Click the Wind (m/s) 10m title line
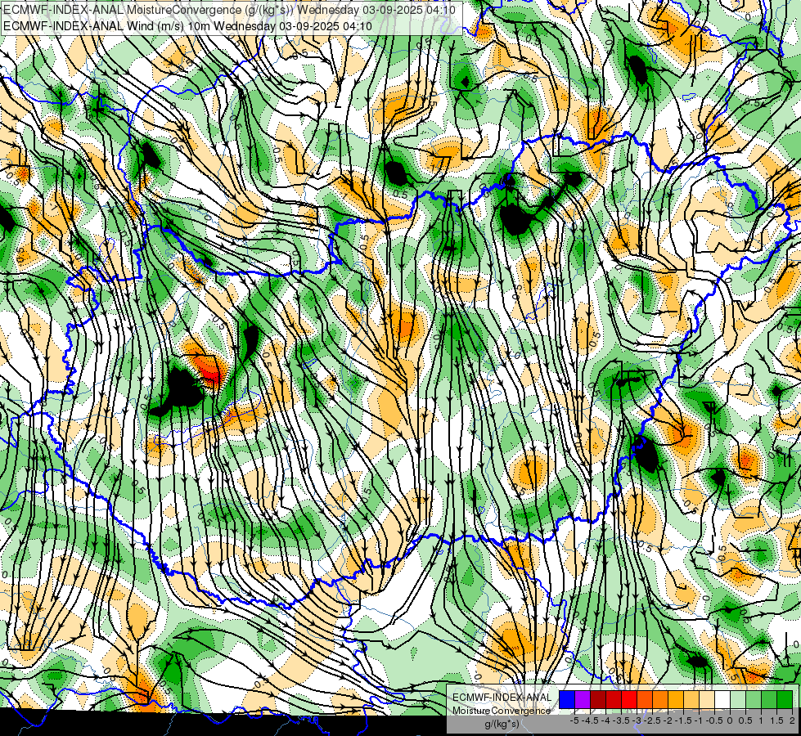 [187, 25]
